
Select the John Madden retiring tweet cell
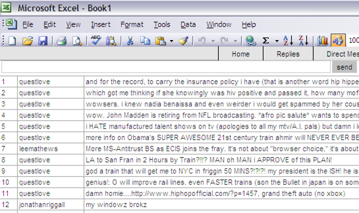click(x=222, y=115)
